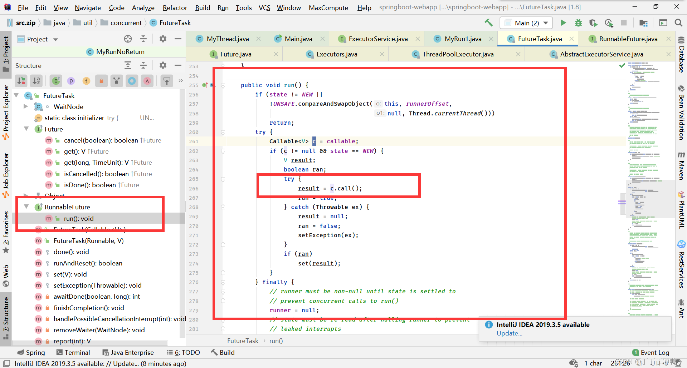Open the Main (2) run configuration dropdown
Image resolution: width=687 pixels, height=368 pixels.
pyautogui.click(x=526, y=23)
